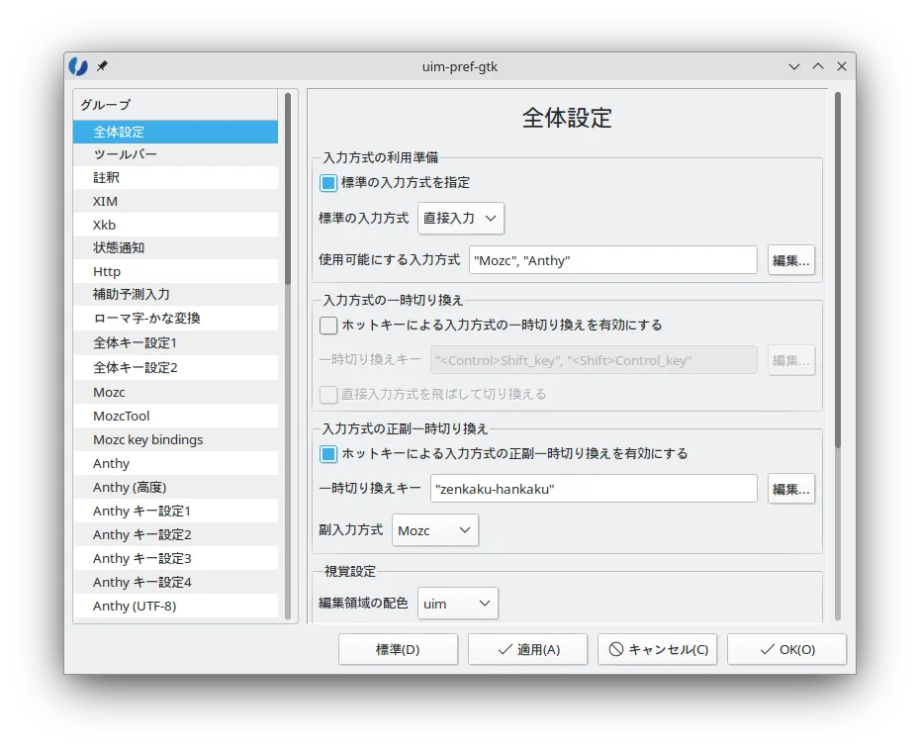Select 註釈 in the group list

click(175, 178)
